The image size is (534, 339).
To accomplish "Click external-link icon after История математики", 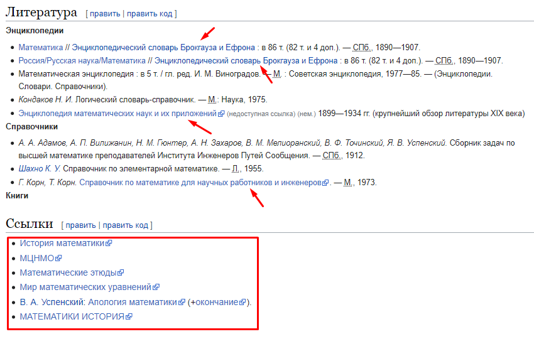I will click(109, 243).
